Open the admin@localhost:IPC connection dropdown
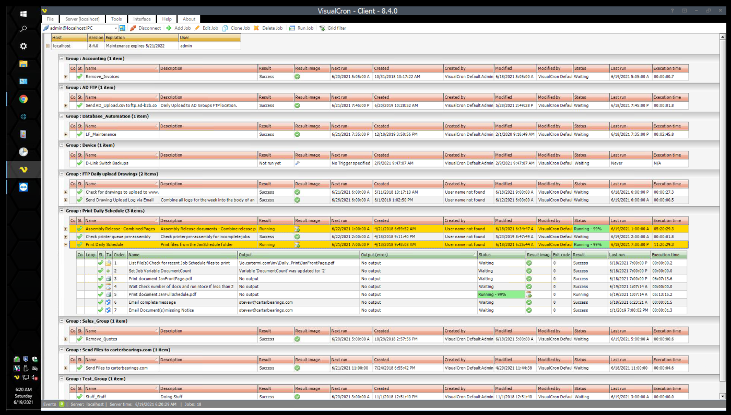This screenshot has width=731, height=415. click(115, 28)
